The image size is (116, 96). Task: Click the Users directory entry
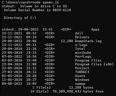click(80, 76)
